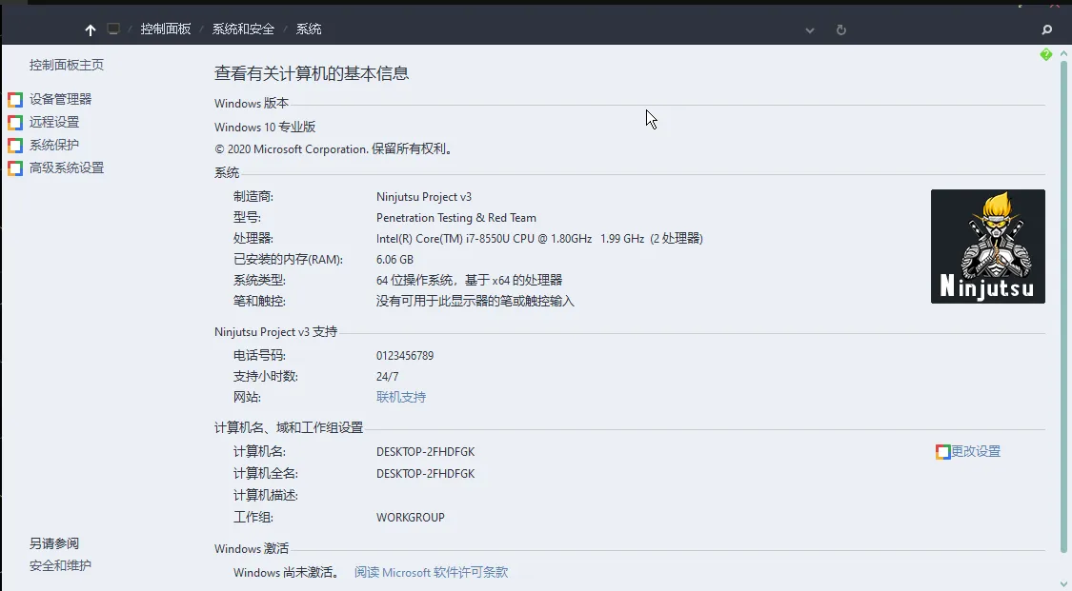The height and width of the screenshot is (591, 1072).
Task: Click the 更改设置 link
Action: point(976,452)
